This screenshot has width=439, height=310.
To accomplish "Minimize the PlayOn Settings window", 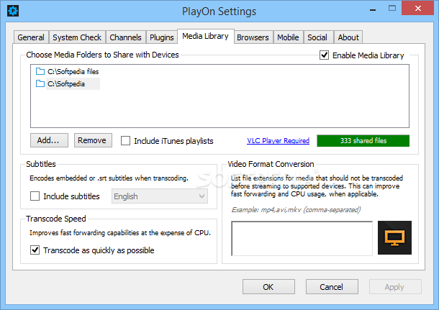I will [x=372, y=10].
